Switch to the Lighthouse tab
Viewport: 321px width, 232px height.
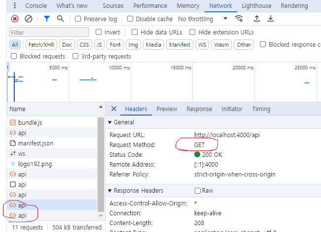[256, 6]
